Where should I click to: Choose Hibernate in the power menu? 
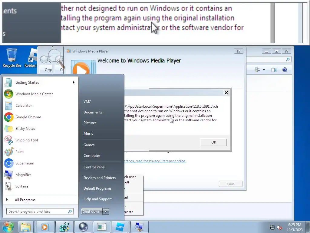coord(133,212)
